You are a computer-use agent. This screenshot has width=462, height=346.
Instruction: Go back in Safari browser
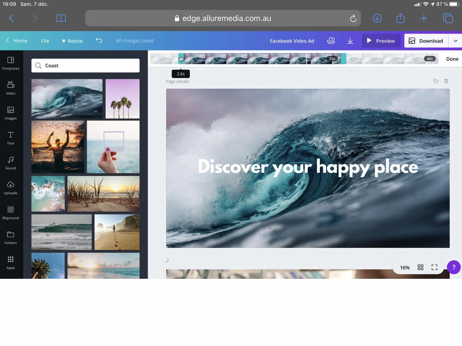pos(12,18)
